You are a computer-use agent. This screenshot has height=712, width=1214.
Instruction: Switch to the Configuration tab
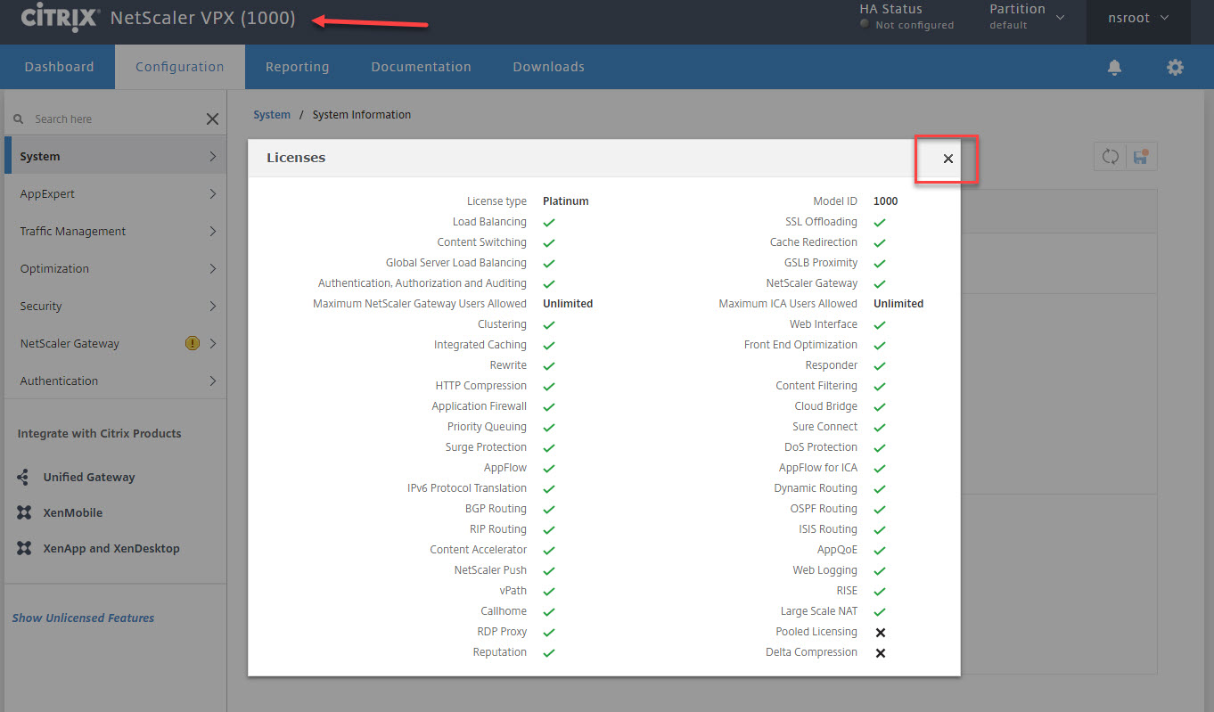point(179,67)
